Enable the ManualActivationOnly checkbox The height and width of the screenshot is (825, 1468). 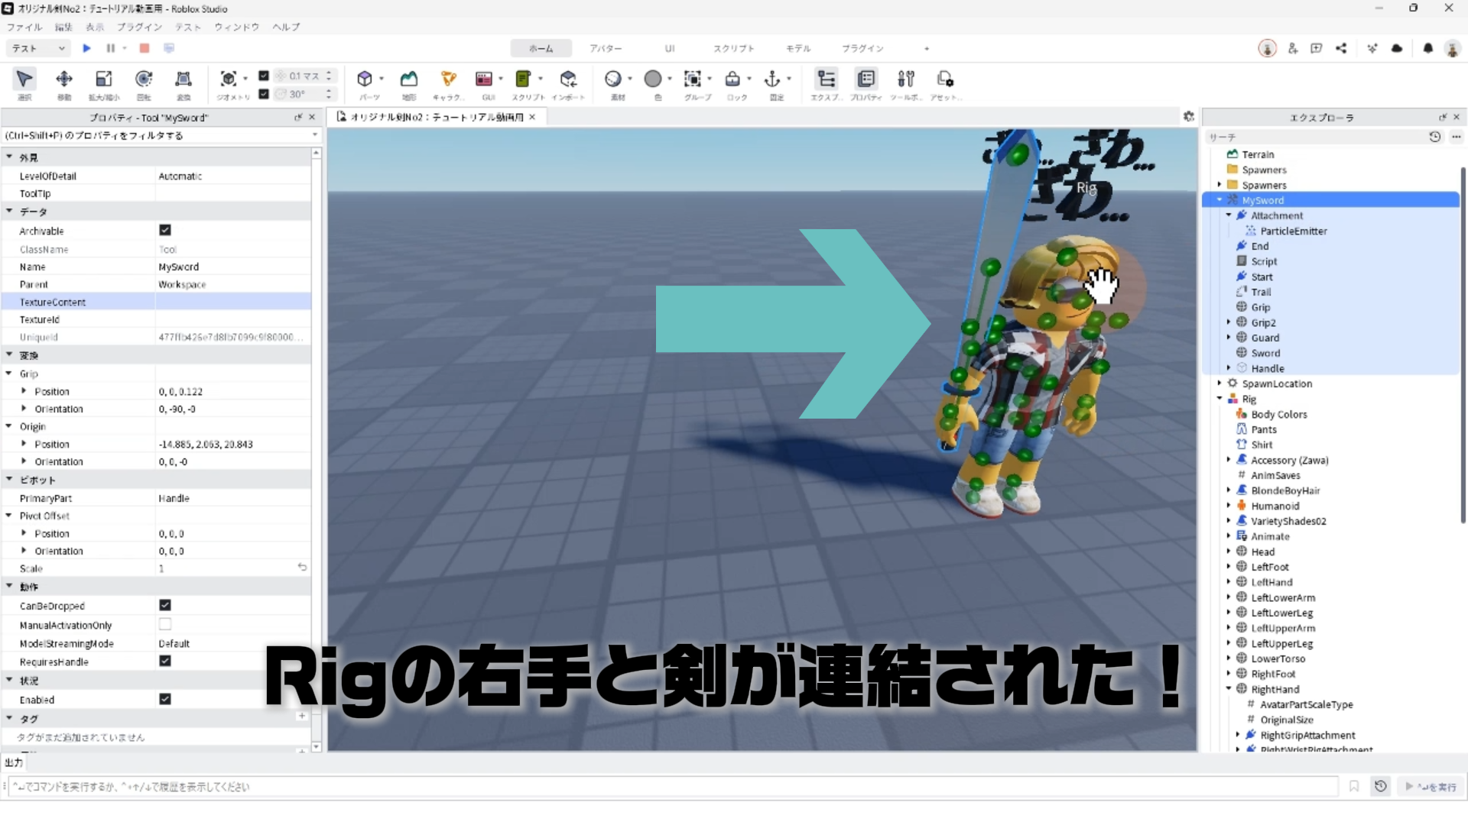[x=165, y=624]
